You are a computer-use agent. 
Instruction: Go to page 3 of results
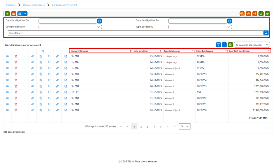click(x=148, y=127)
